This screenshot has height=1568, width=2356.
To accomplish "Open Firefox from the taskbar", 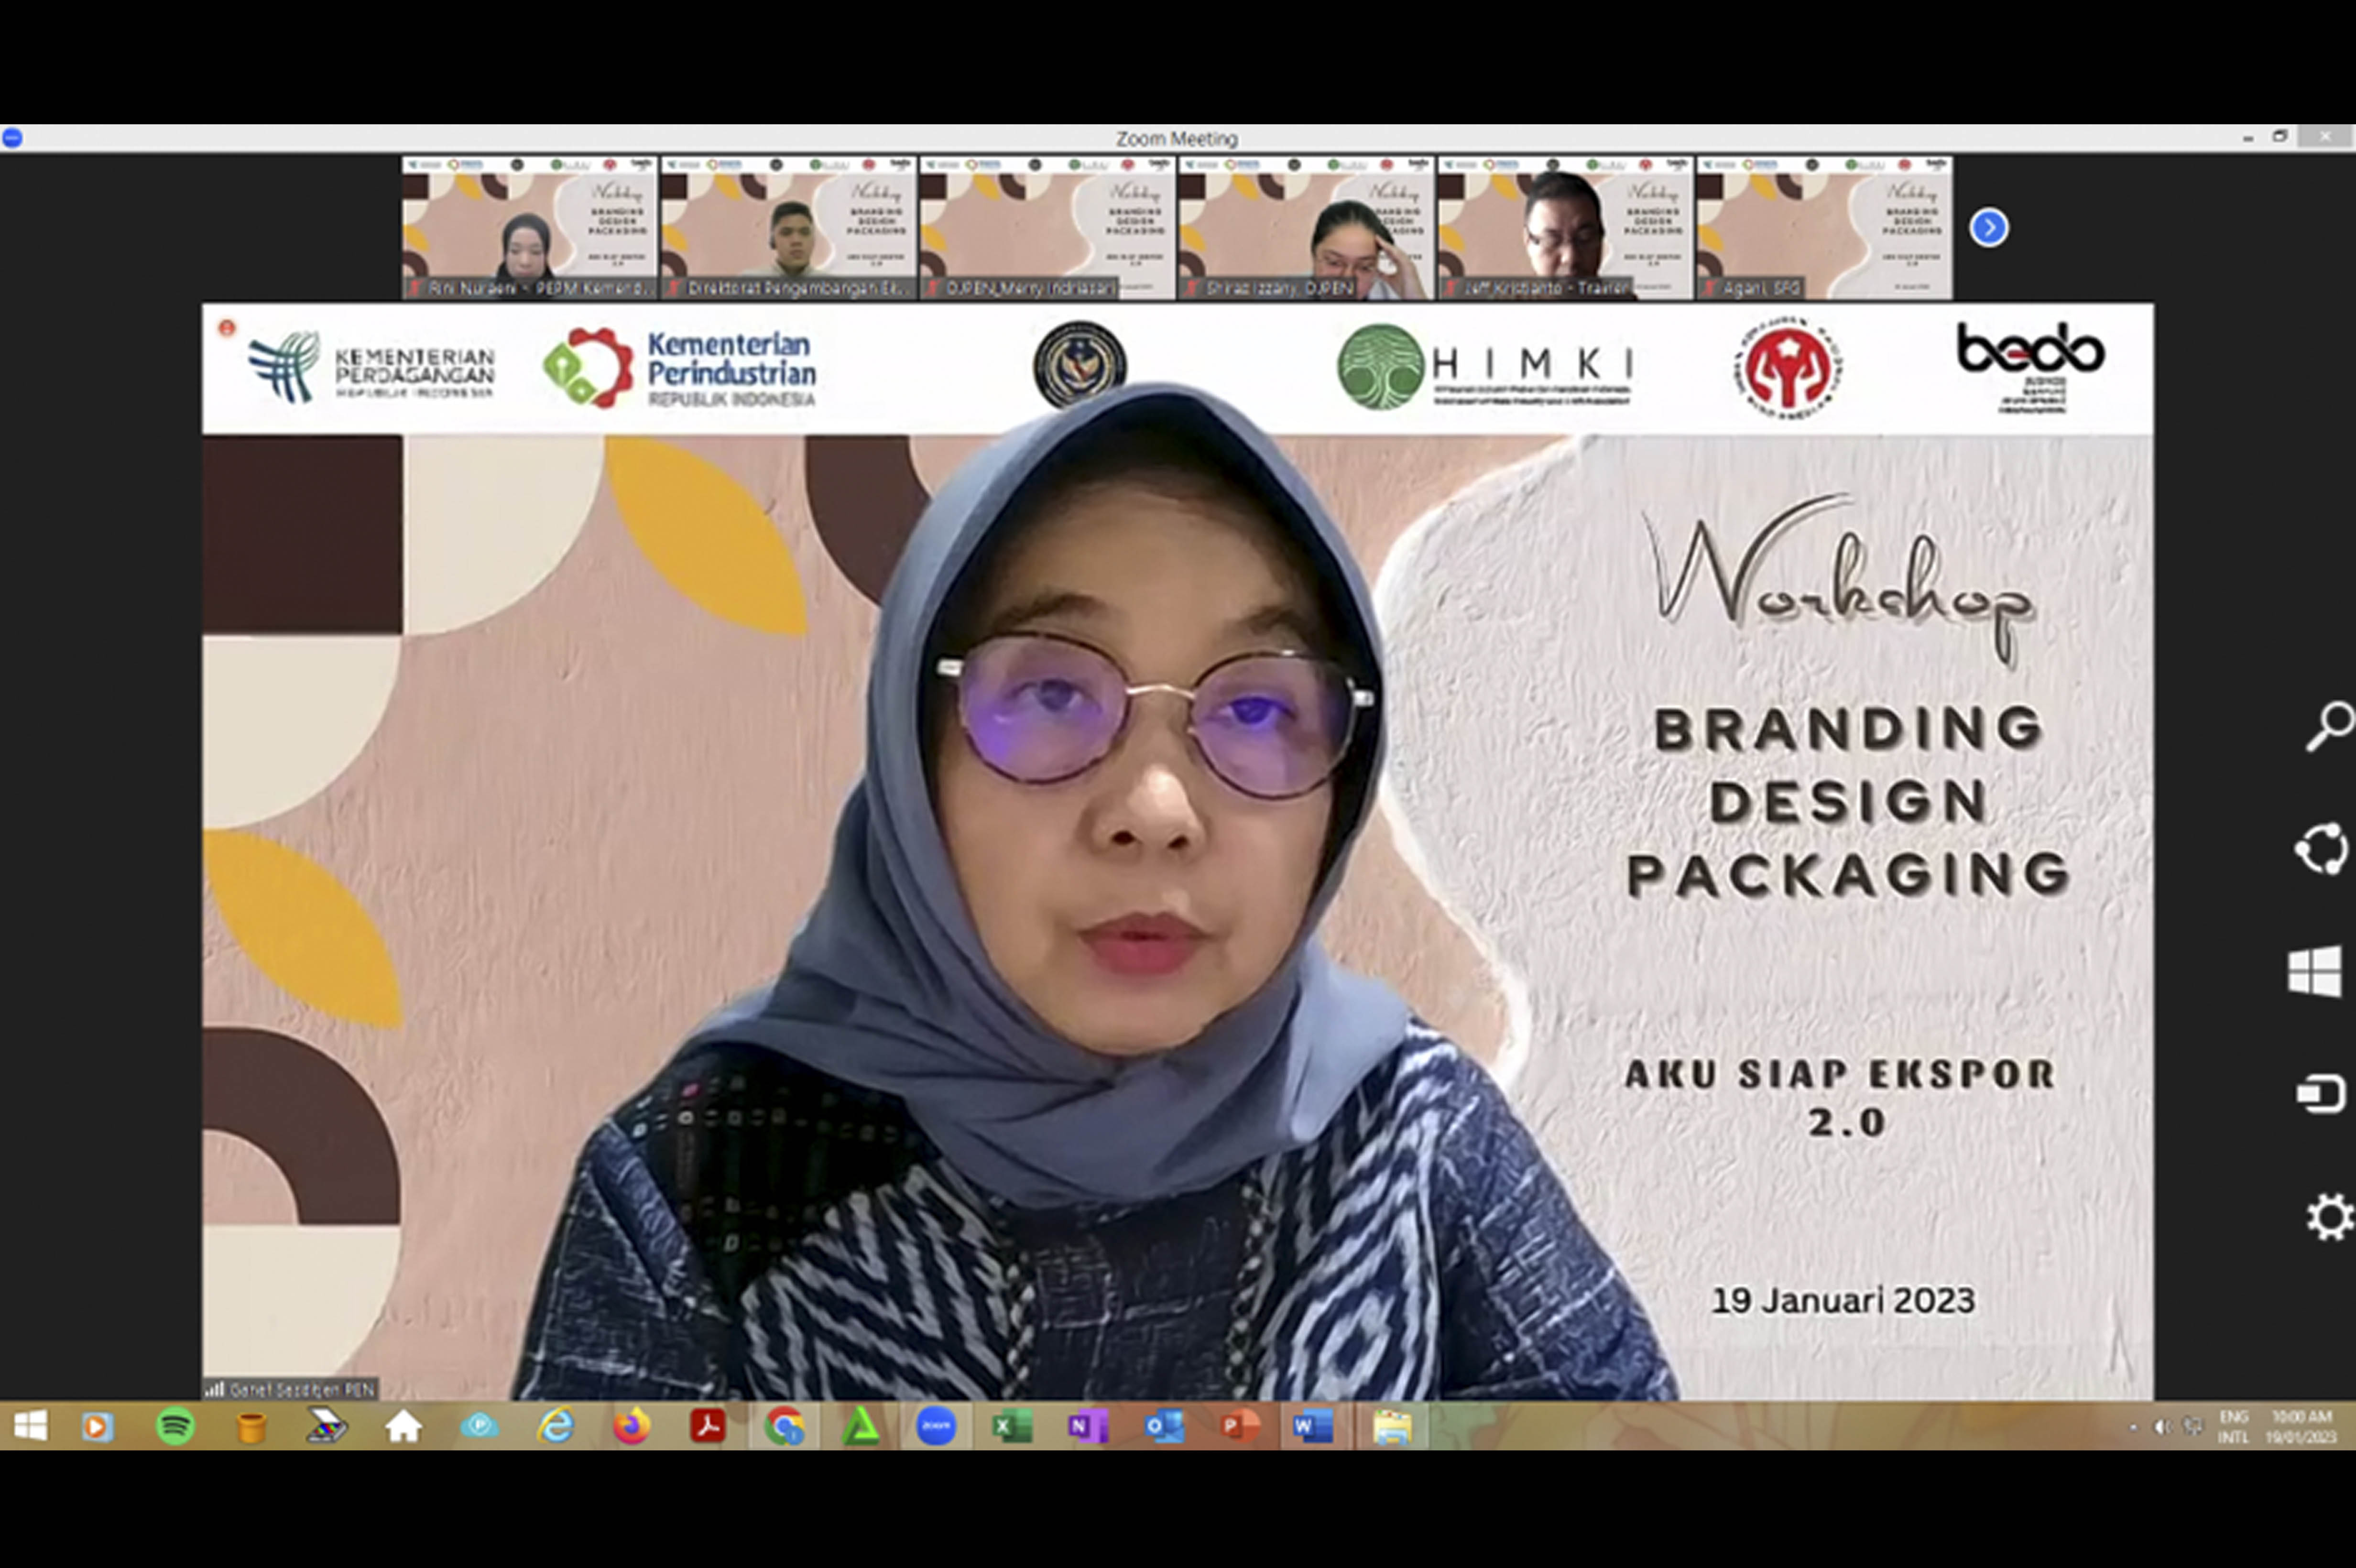I will 631,1426.
